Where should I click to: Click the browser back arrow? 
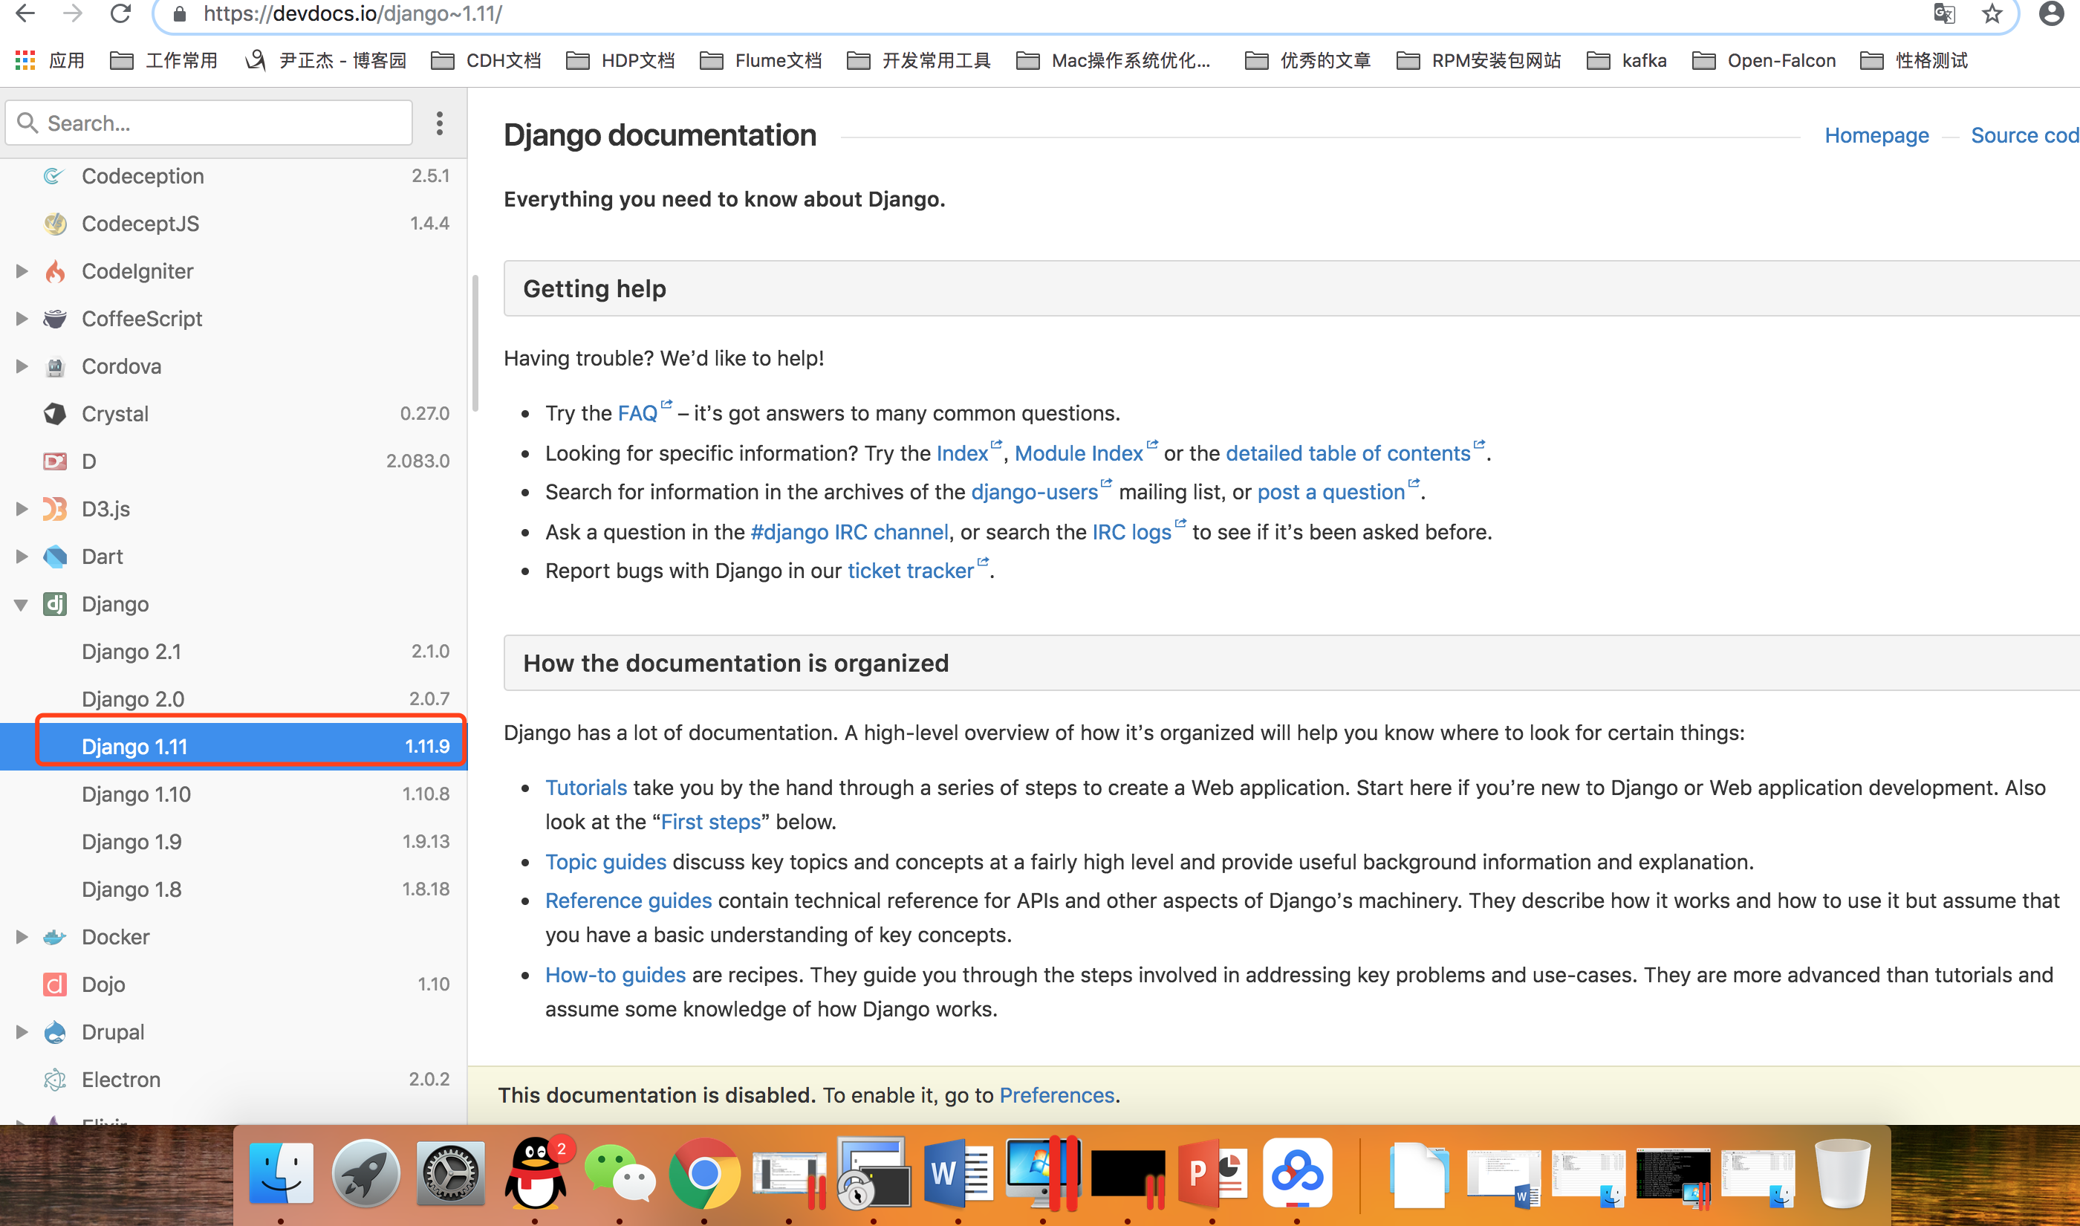[x=25, y=13]
